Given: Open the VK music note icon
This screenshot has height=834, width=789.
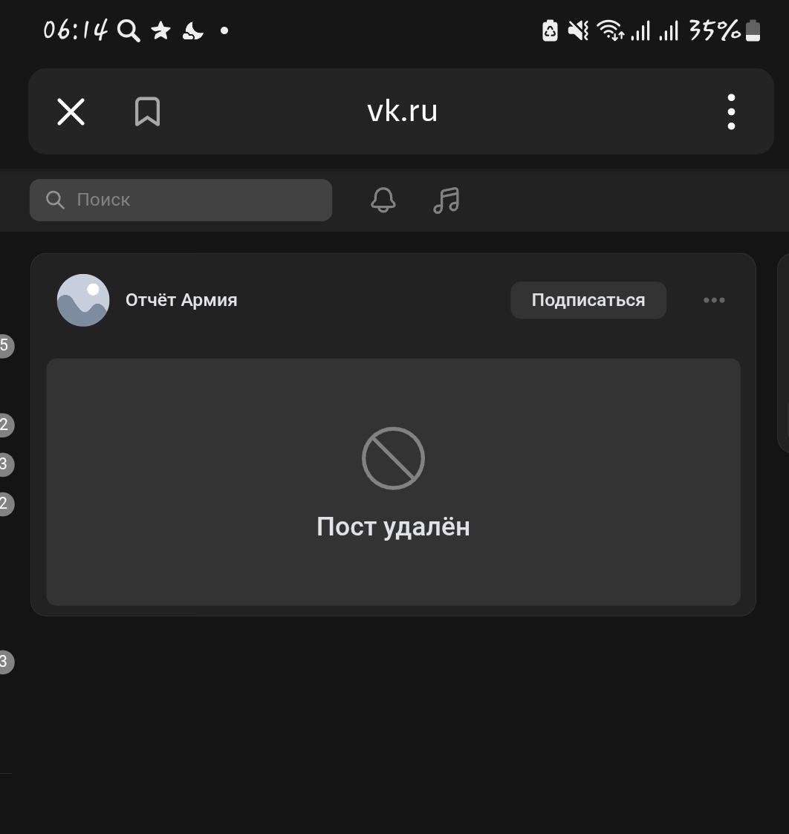Looking at the screenshot, I should click(446, 200).
